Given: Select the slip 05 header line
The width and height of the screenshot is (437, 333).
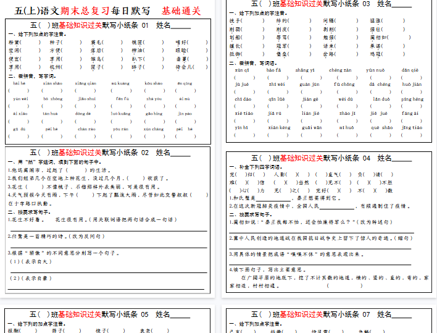Looking at the screenshot, I should pyautogui.click(x=110, y=314).
